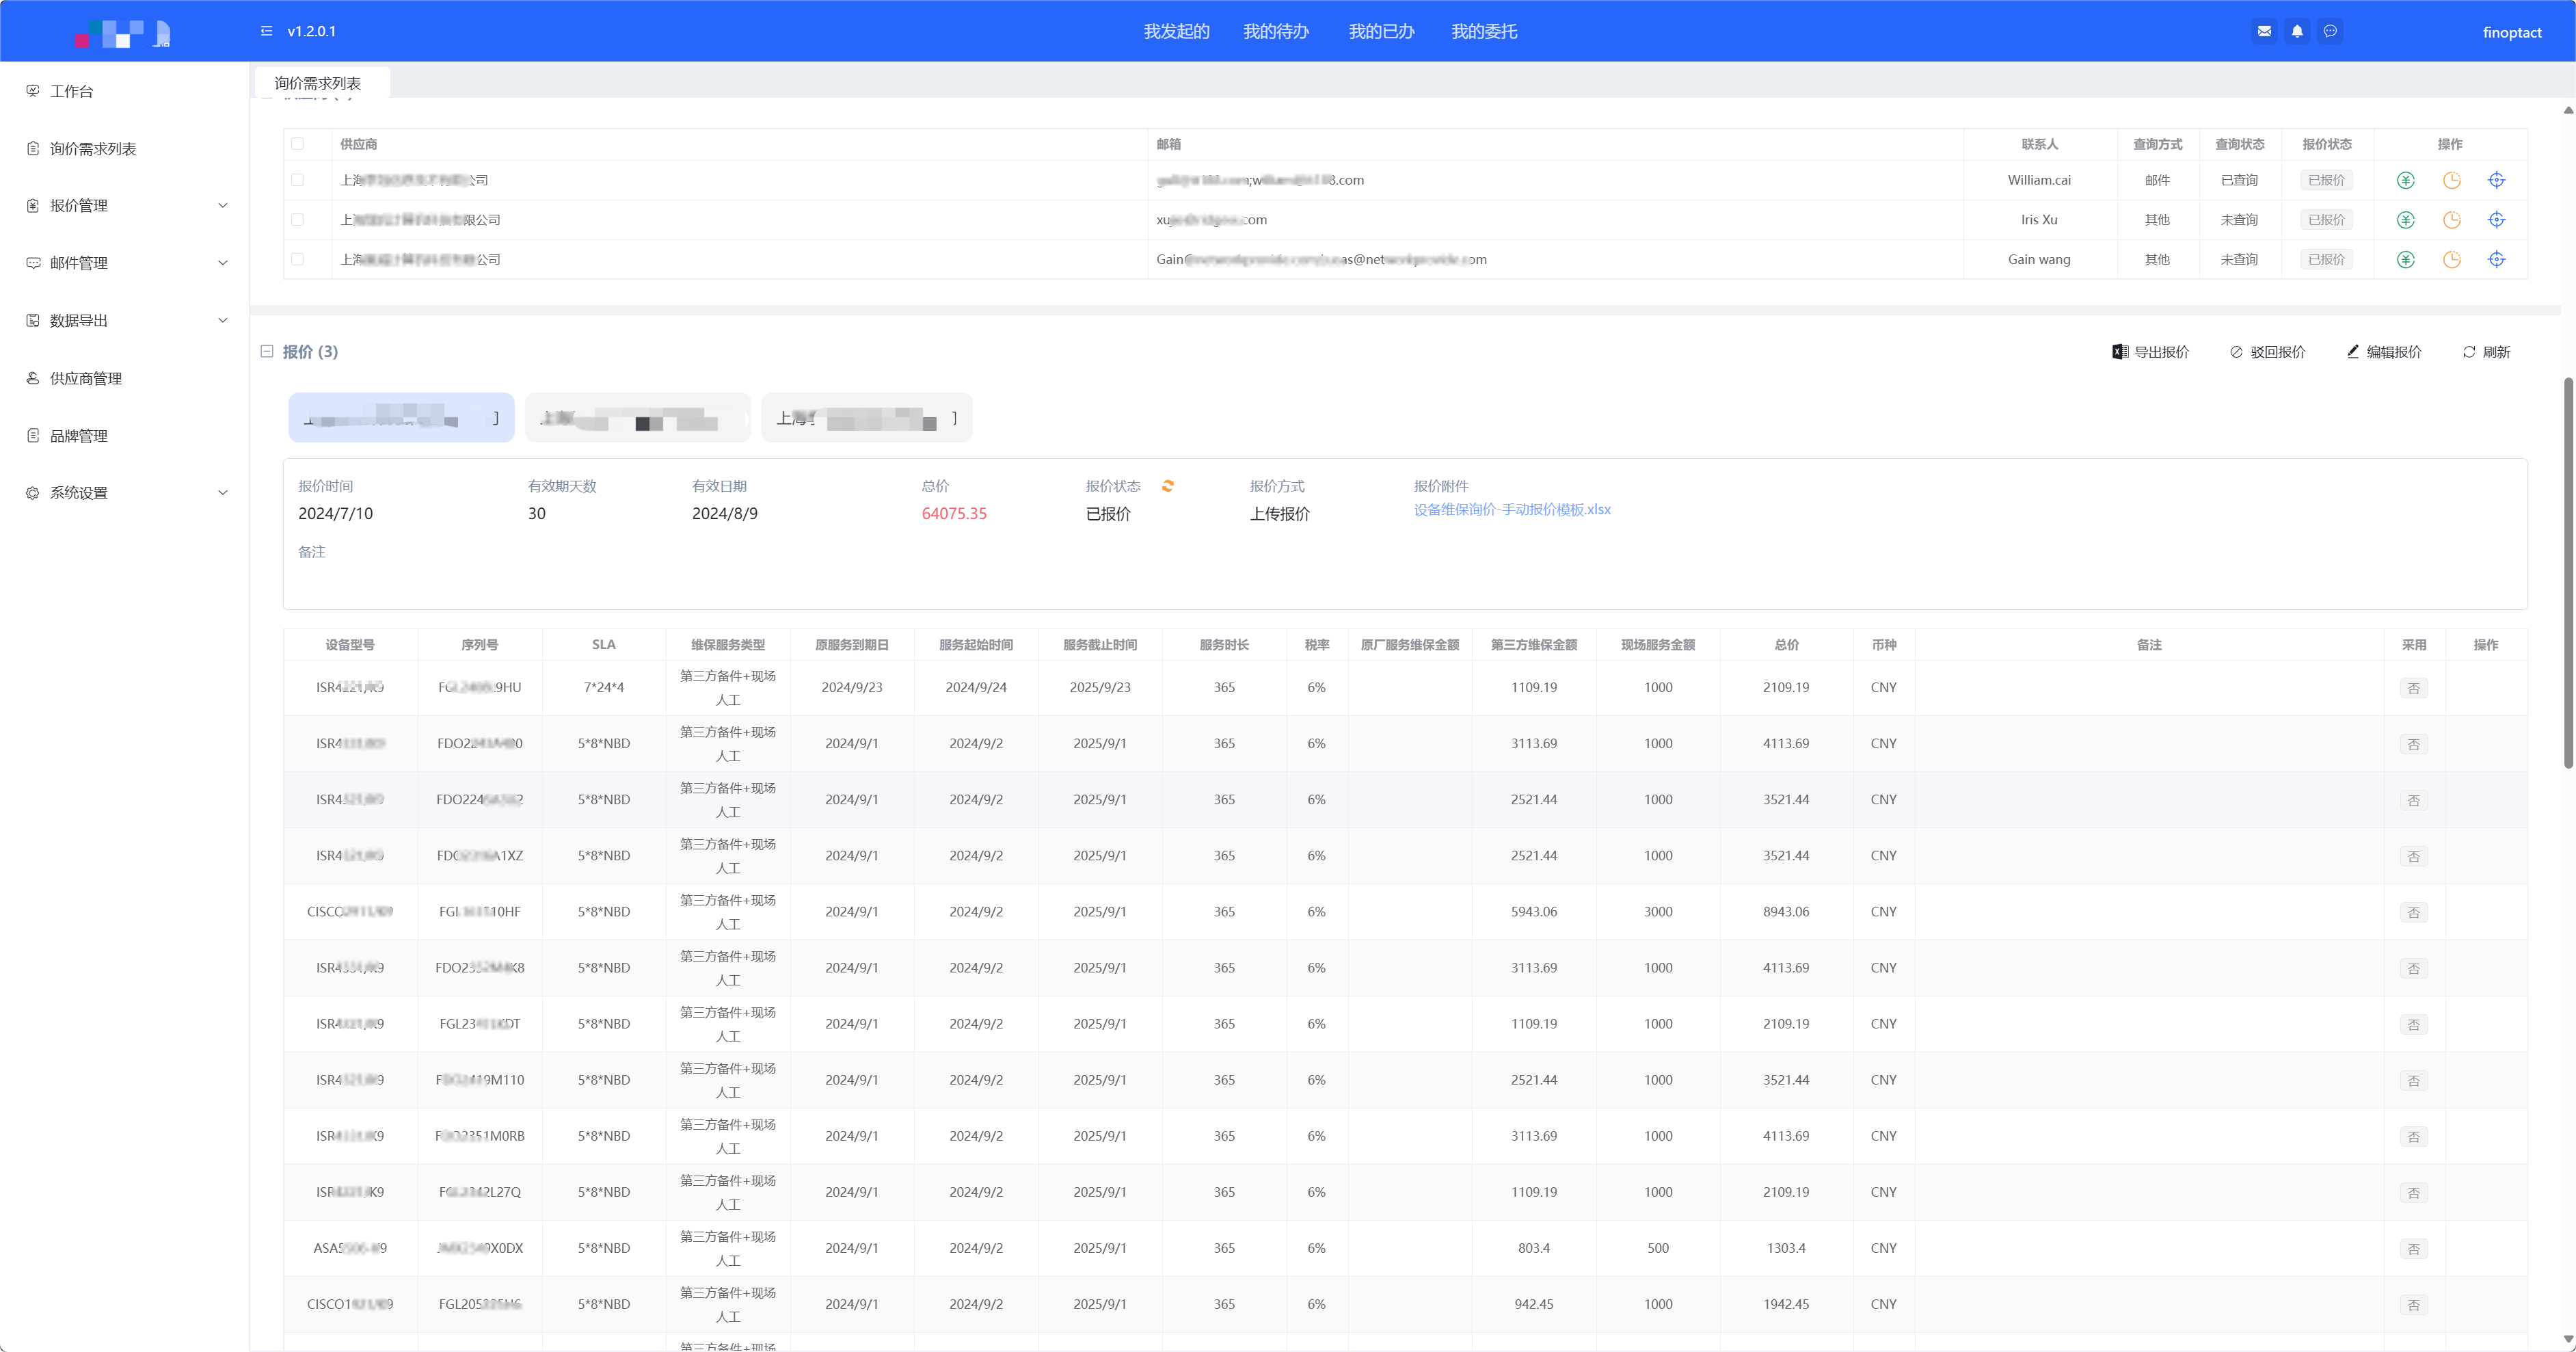
Task: Click green yen icon in William.cai row
Action: [2405, 180]
